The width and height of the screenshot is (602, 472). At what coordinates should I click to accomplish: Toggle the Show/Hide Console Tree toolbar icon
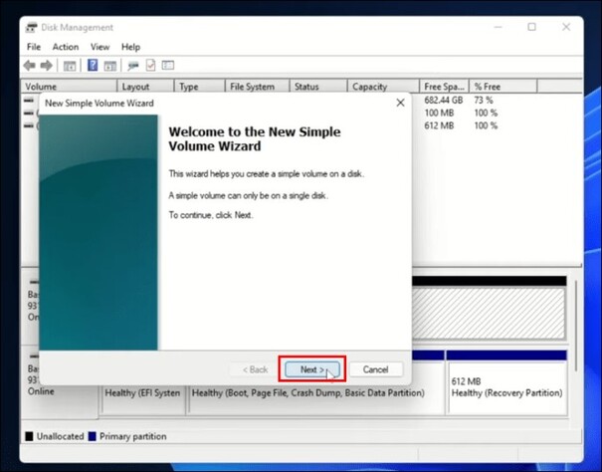70,66
